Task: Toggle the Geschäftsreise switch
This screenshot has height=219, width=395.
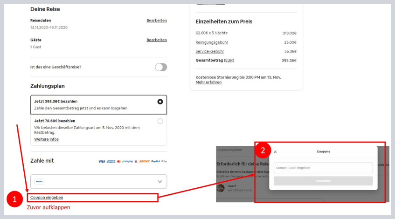Action: pyautogui.click(x=161, y=67)
